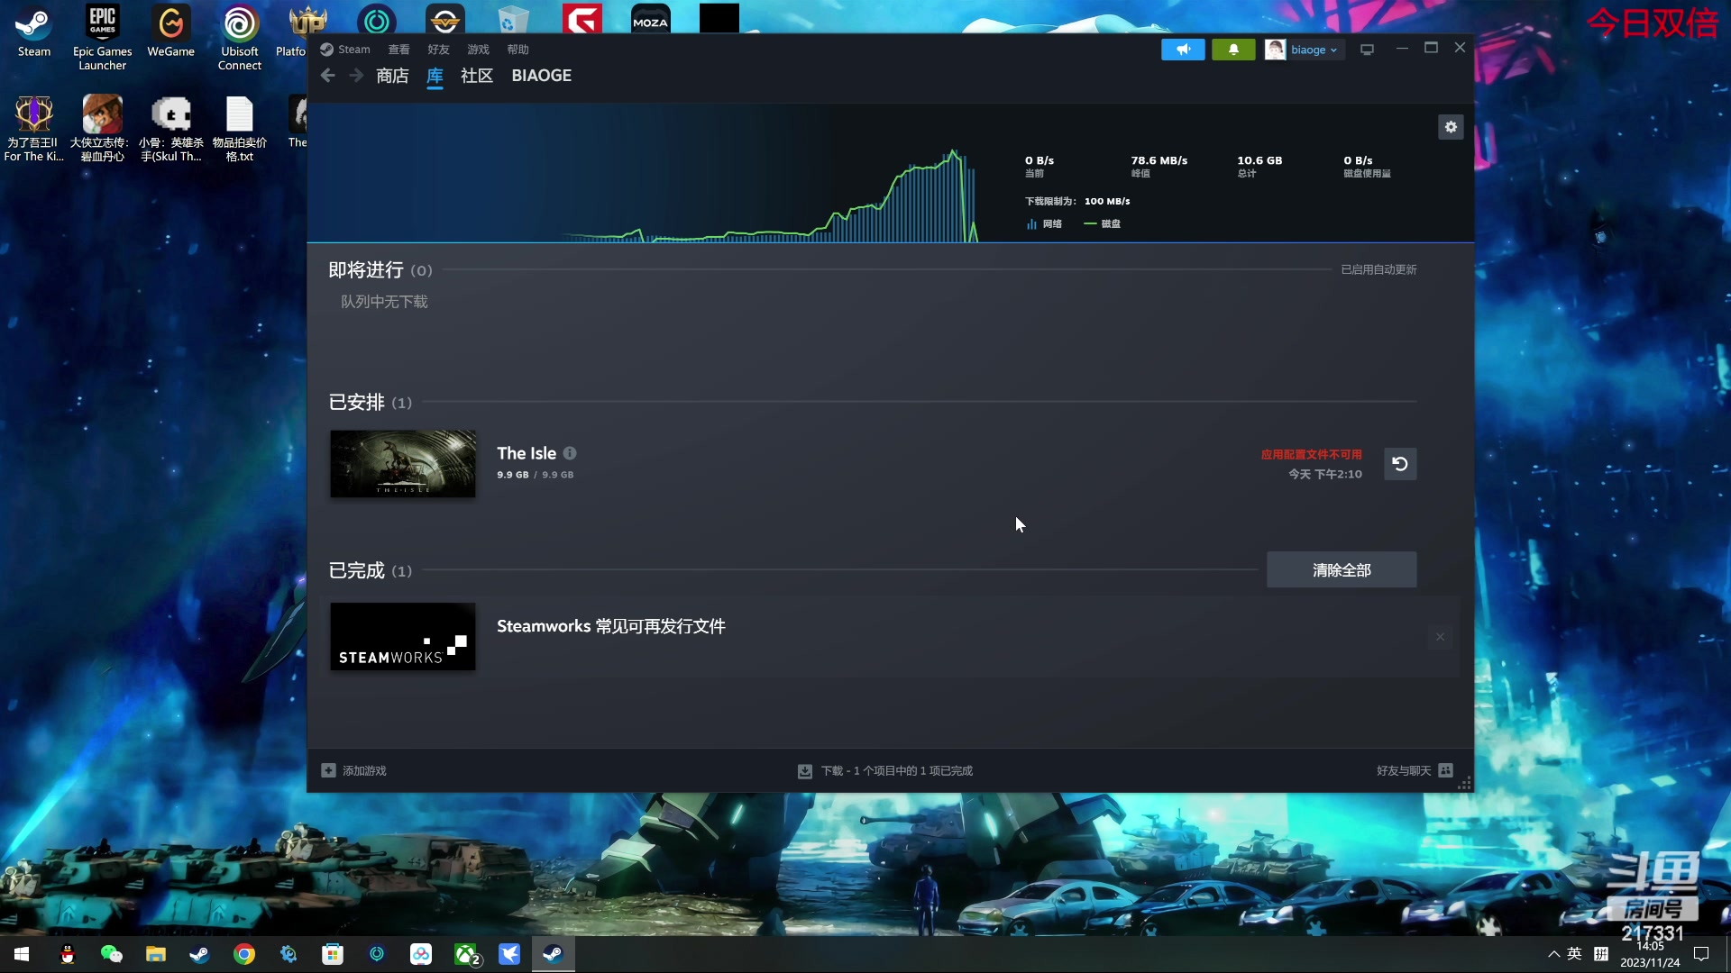Click Steamworks 常见可再发行文件 title
1731x973 pixels.
(611, 626)
